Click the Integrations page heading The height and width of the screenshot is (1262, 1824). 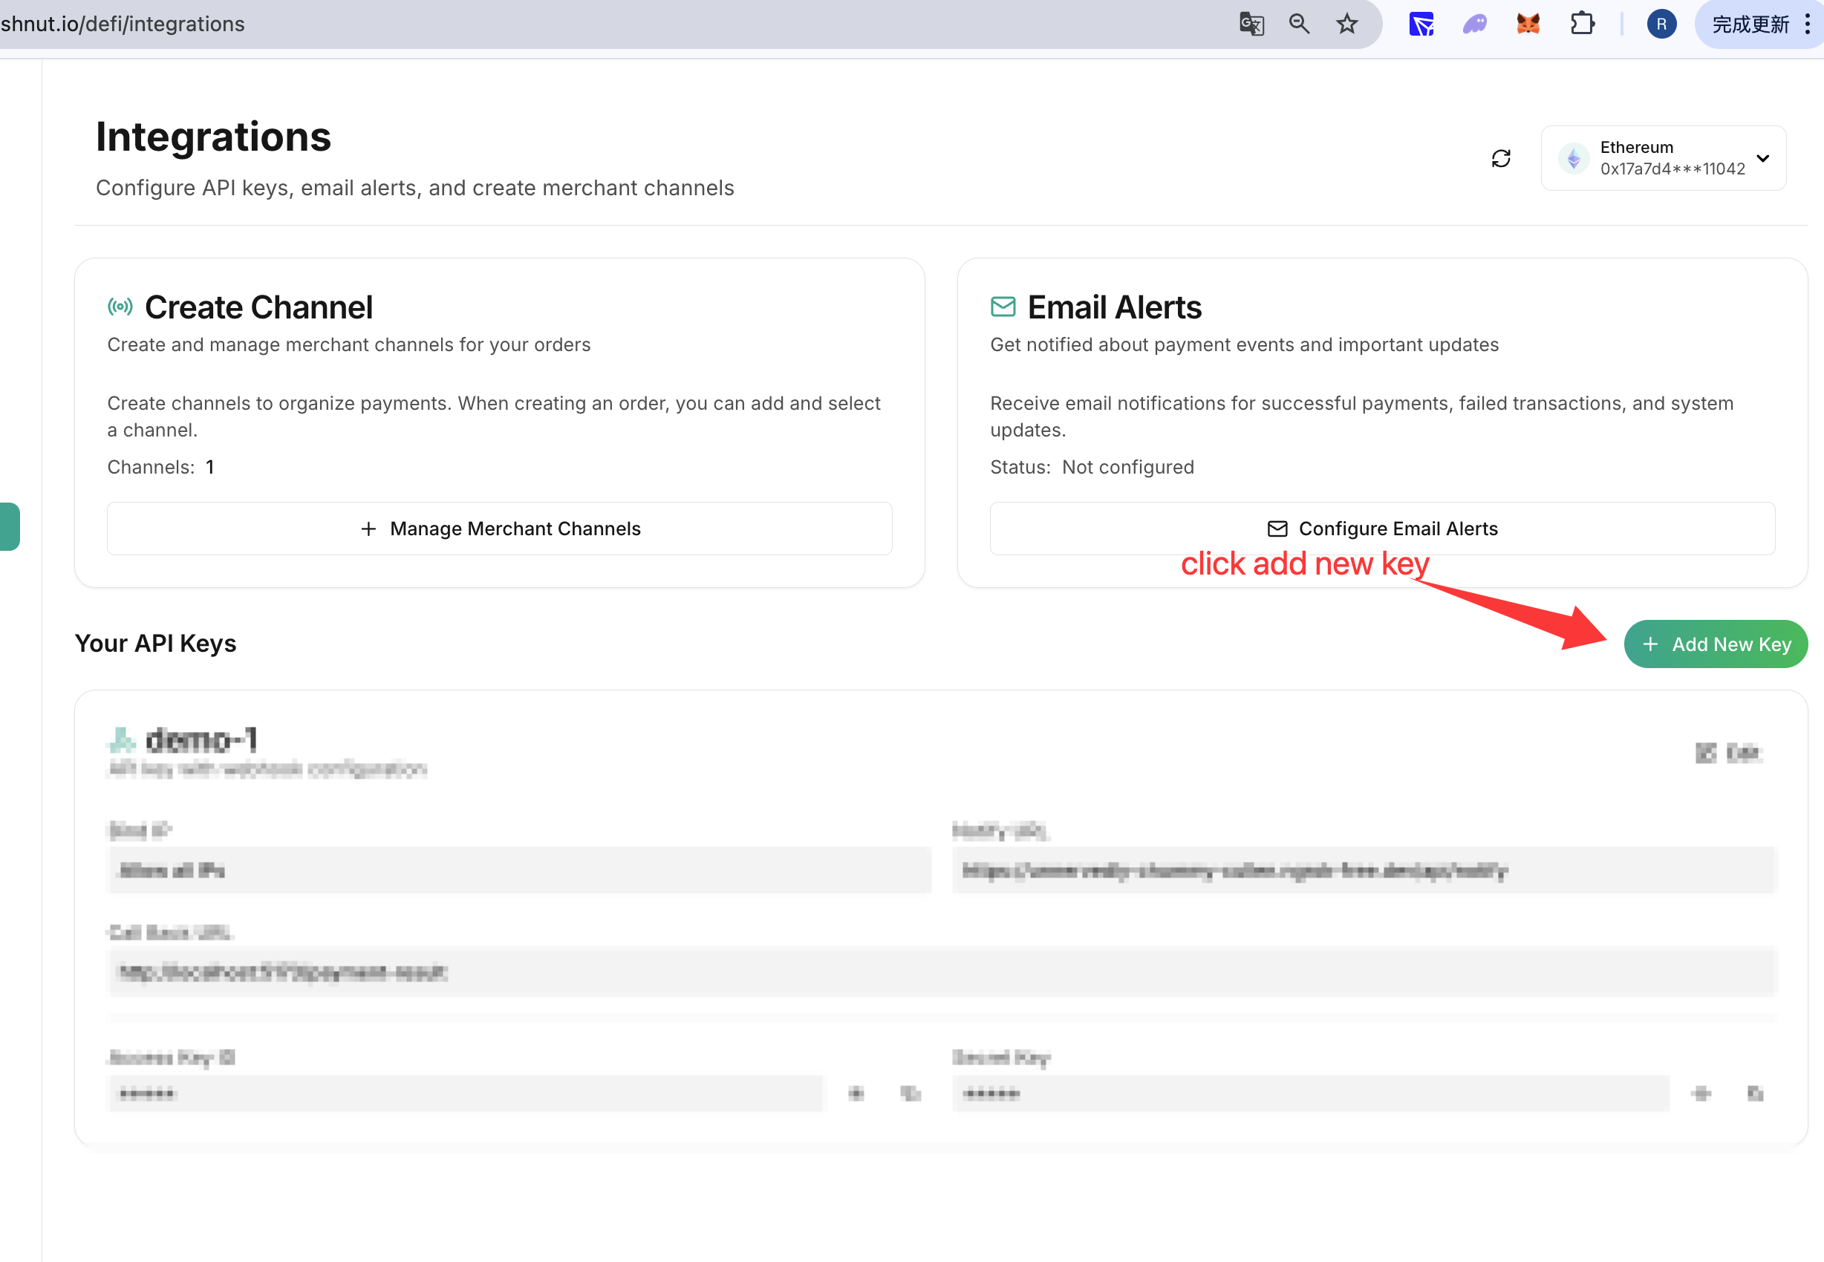click(214, 137)
